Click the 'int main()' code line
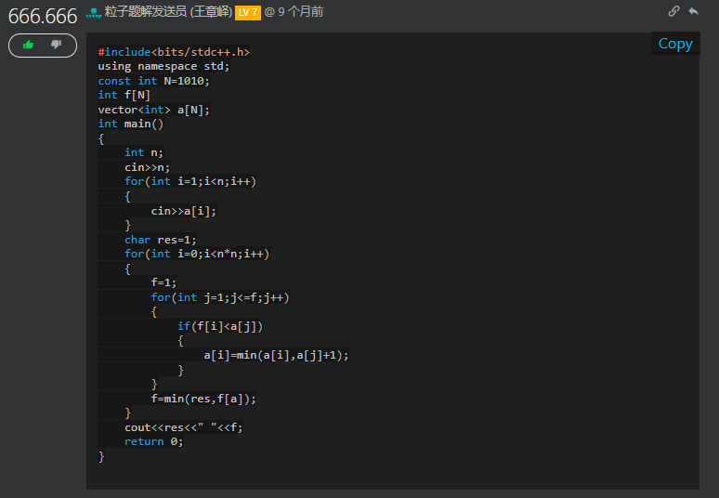Viewport: 719px width, 498px height. (x=131, y=124)
